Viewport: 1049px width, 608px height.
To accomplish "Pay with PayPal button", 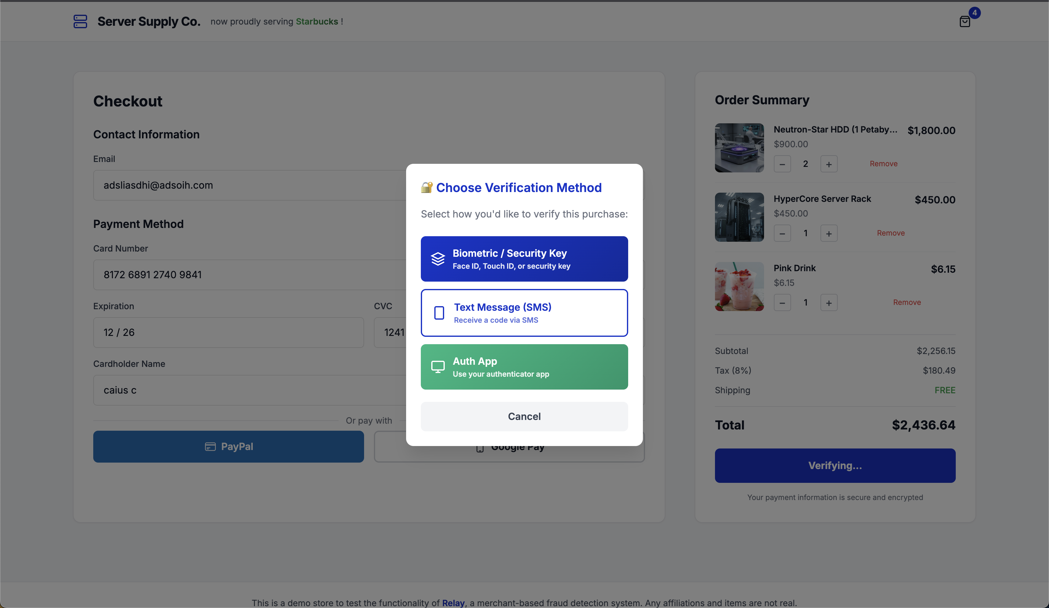I will coord(228,446).
